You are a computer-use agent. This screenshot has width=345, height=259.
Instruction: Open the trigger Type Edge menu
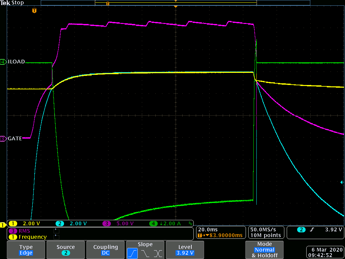click(x=26, y=250)
